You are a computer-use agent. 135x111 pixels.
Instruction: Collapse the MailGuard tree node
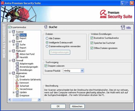(x=10, y=51)
